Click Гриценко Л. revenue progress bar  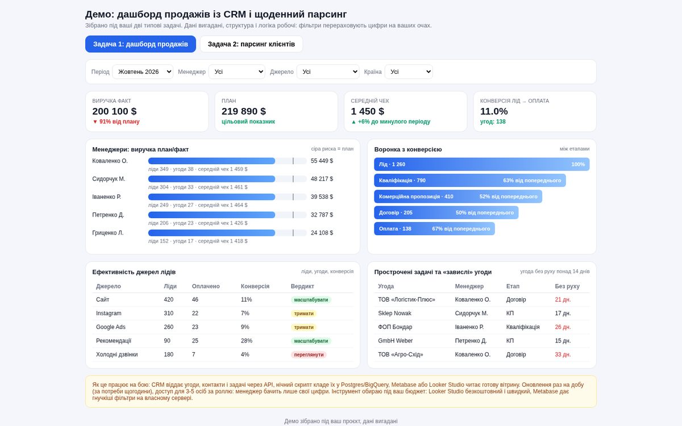tap(227, 233)
